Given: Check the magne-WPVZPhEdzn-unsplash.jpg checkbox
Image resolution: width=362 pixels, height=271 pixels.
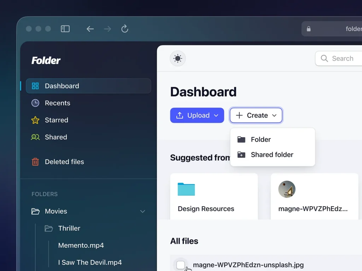Looking at the screenshot, I should (181, 265).
